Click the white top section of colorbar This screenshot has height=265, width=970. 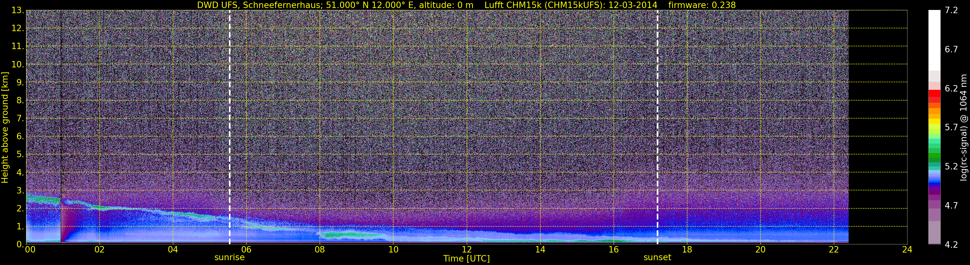coord(934,40)
